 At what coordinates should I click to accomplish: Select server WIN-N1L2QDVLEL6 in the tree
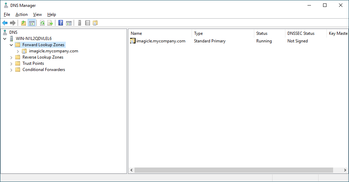click(x=34, y=39)
